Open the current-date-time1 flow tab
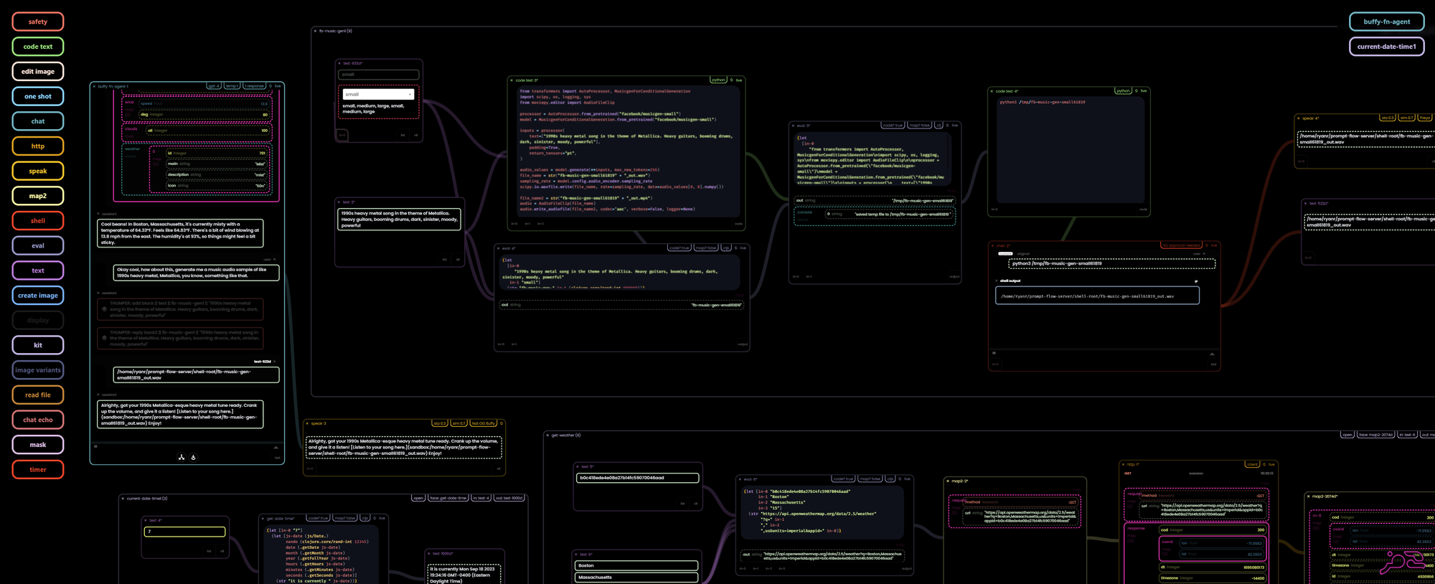This screenshot has width=1435, height=584. tap(1386, 47)
